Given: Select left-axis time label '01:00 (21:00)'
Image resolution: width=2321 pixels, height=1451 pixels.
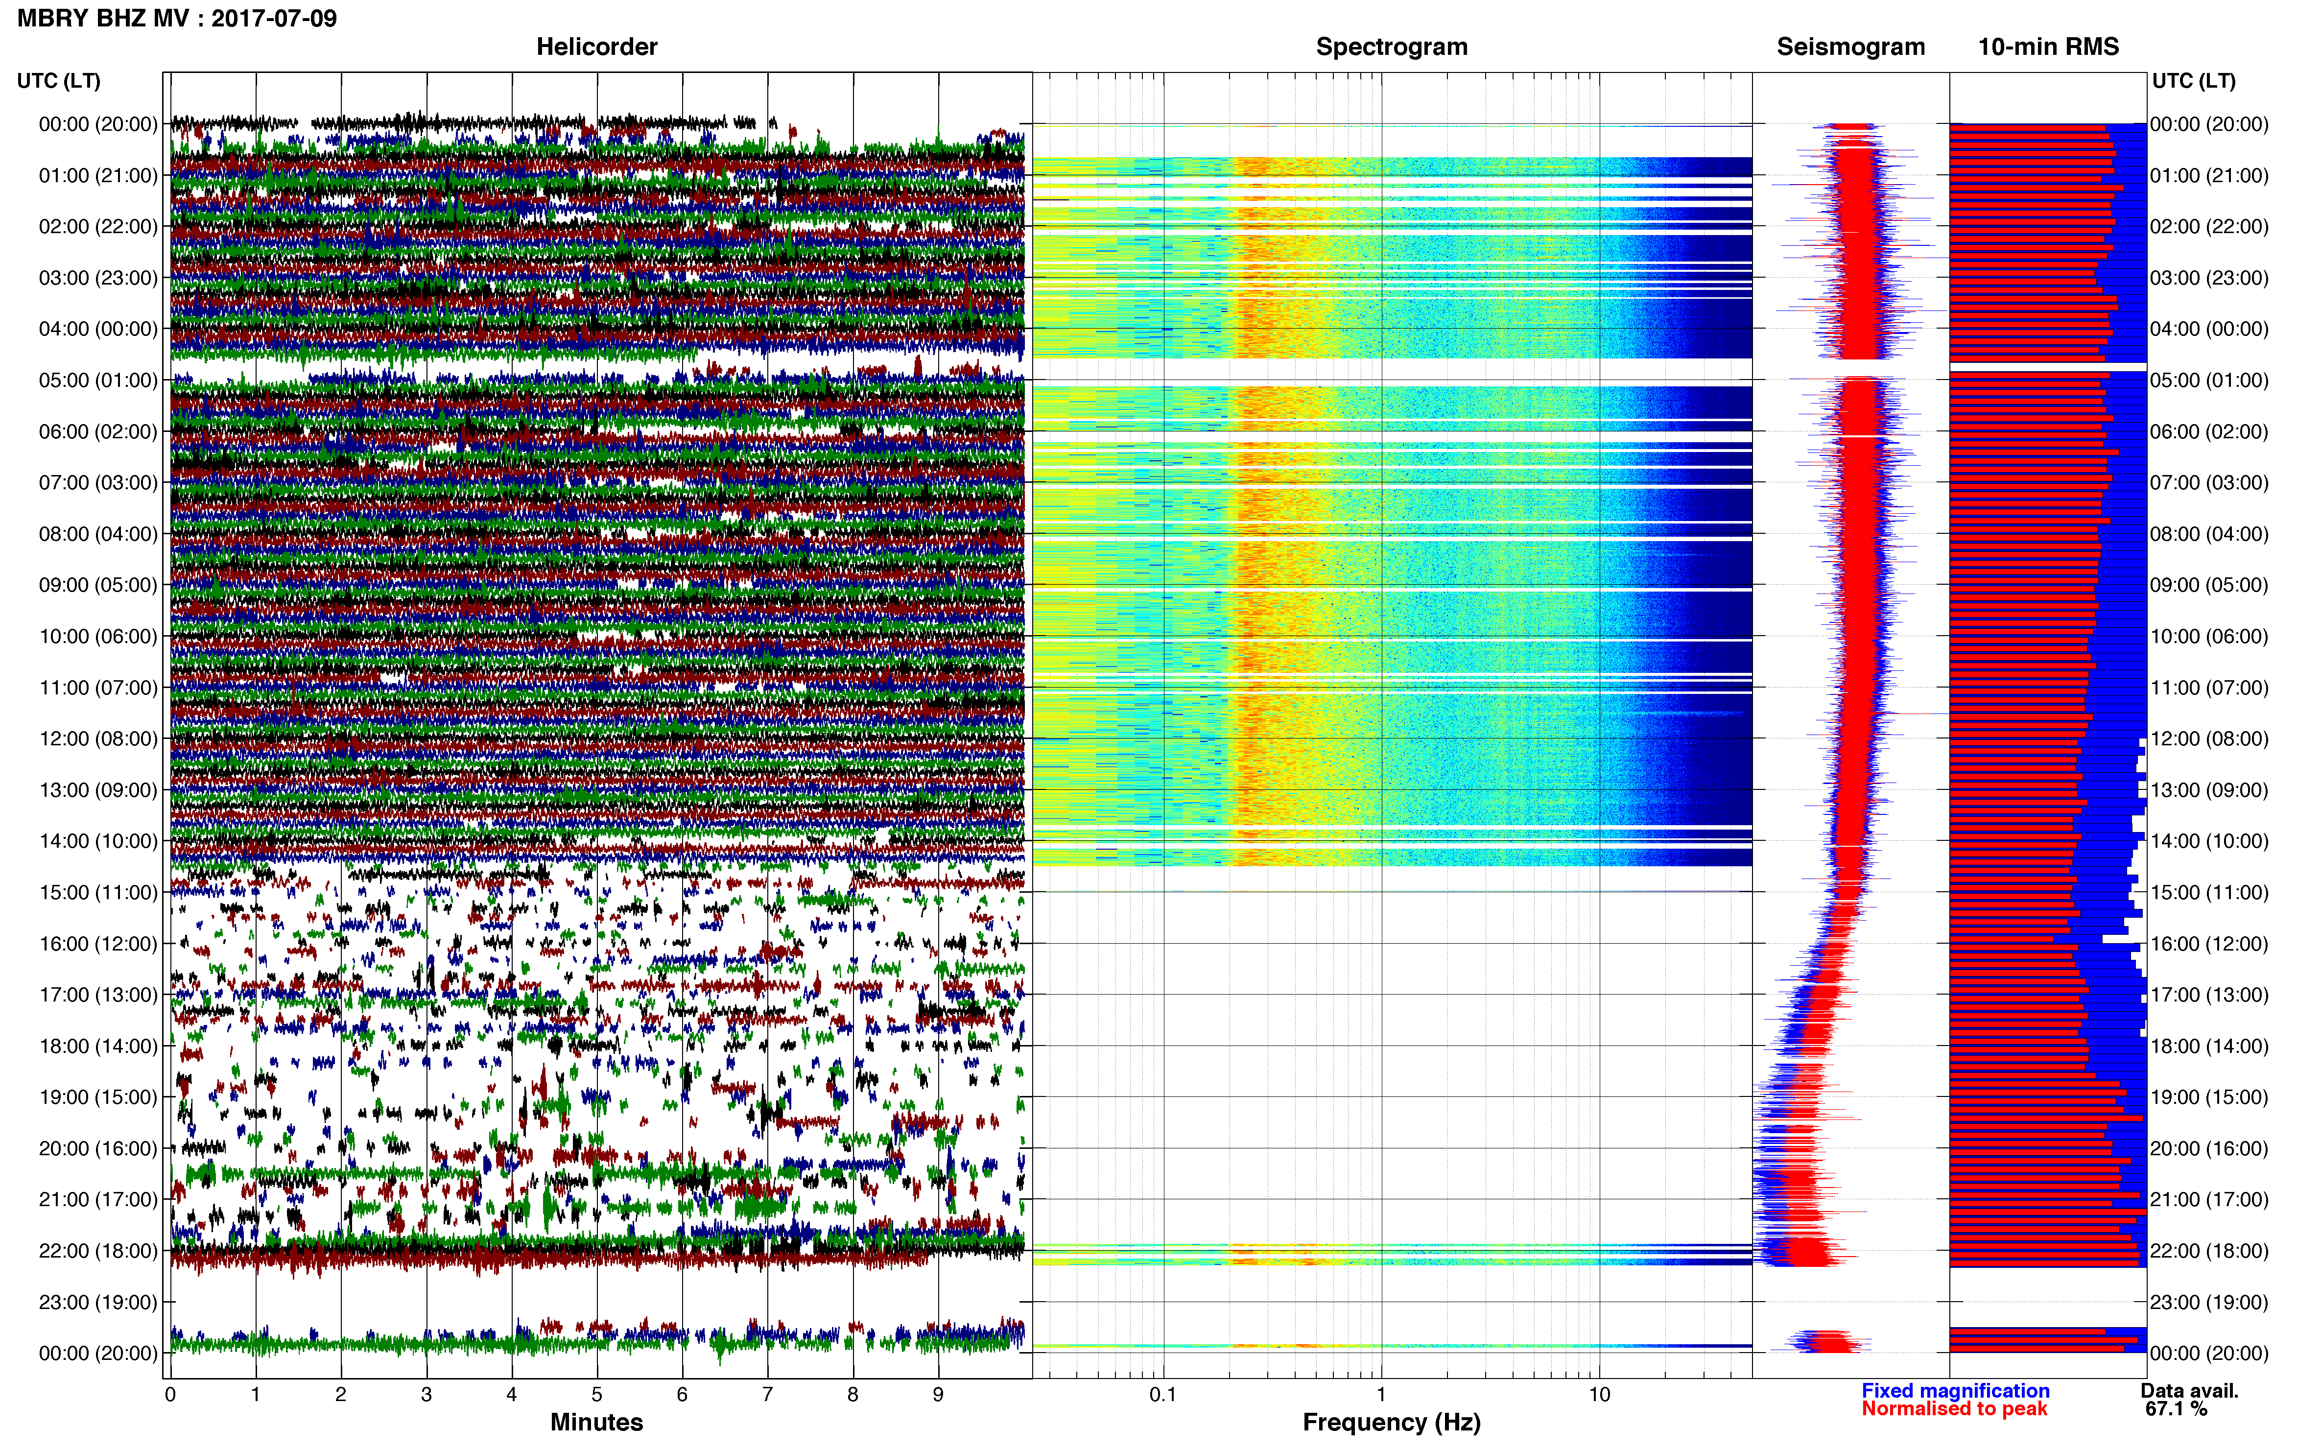Looking at the screenshot, I should pyautogui.click(x=98, y=176).
